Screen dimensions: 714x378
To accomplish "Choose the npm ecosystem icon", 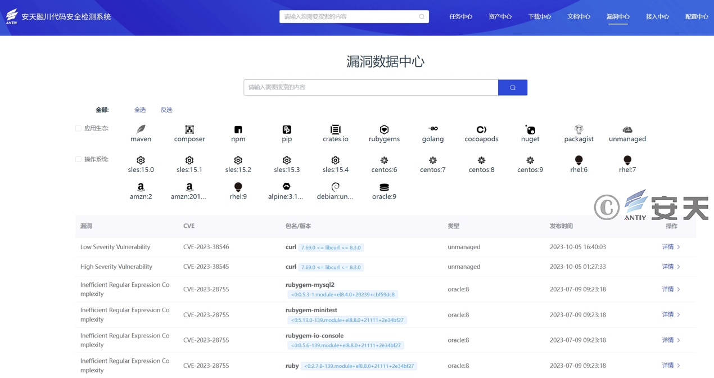I will tap(238, 129).
